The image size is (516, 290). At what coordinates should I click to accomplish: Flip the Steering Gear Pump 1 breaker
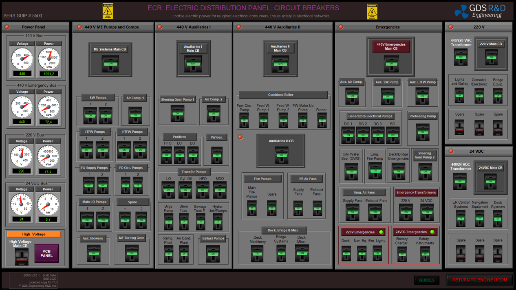[x=177, y=113]
